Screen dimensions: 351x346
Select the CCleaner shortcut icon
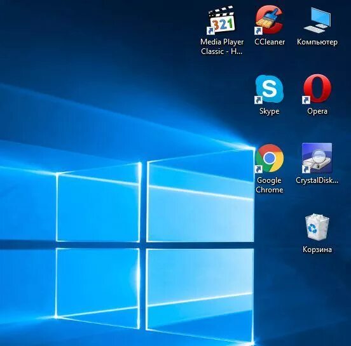(x=269, y=20)
